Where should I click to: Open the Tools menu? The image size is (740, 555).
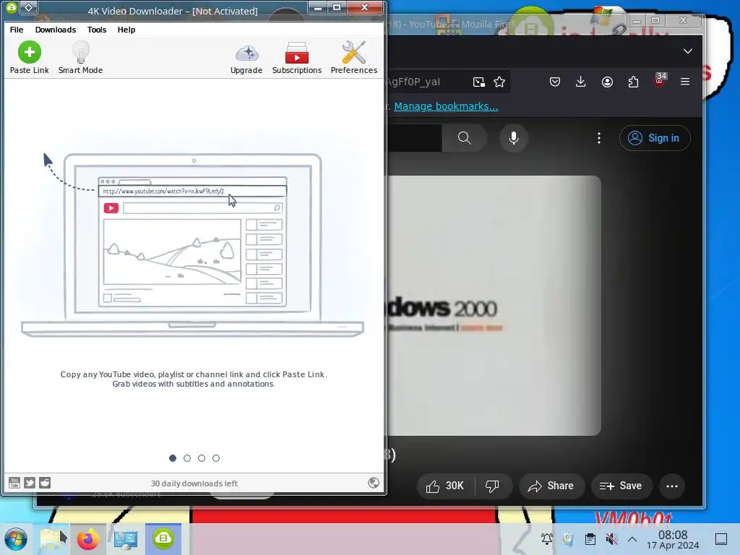coord(97,29)
